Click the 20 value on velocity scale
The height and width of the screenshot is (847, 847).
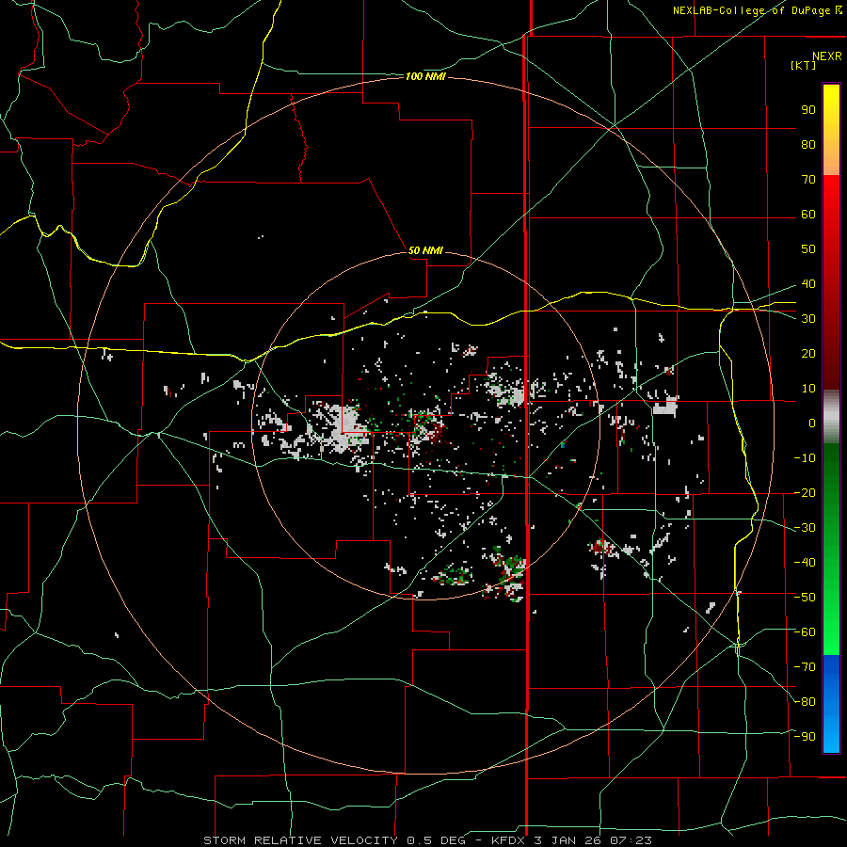pos(808,354)
